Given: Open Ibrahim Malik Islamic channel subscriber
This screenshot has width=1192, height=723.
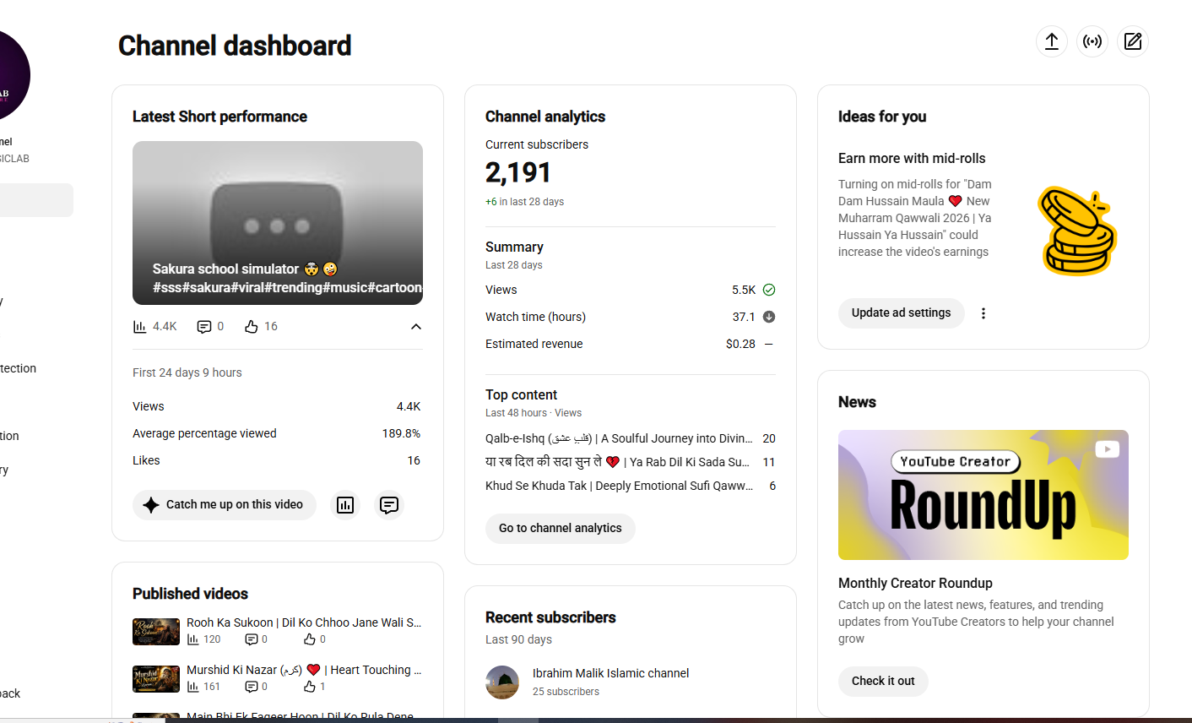Looking at the screenshot, I should click(x=610, y=673).
